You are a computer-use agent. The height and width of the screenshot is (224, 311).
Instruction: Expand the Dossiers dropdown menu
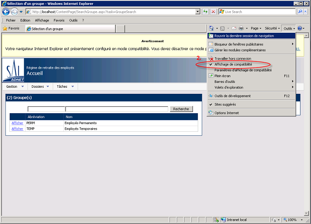(x=40, y=87)
